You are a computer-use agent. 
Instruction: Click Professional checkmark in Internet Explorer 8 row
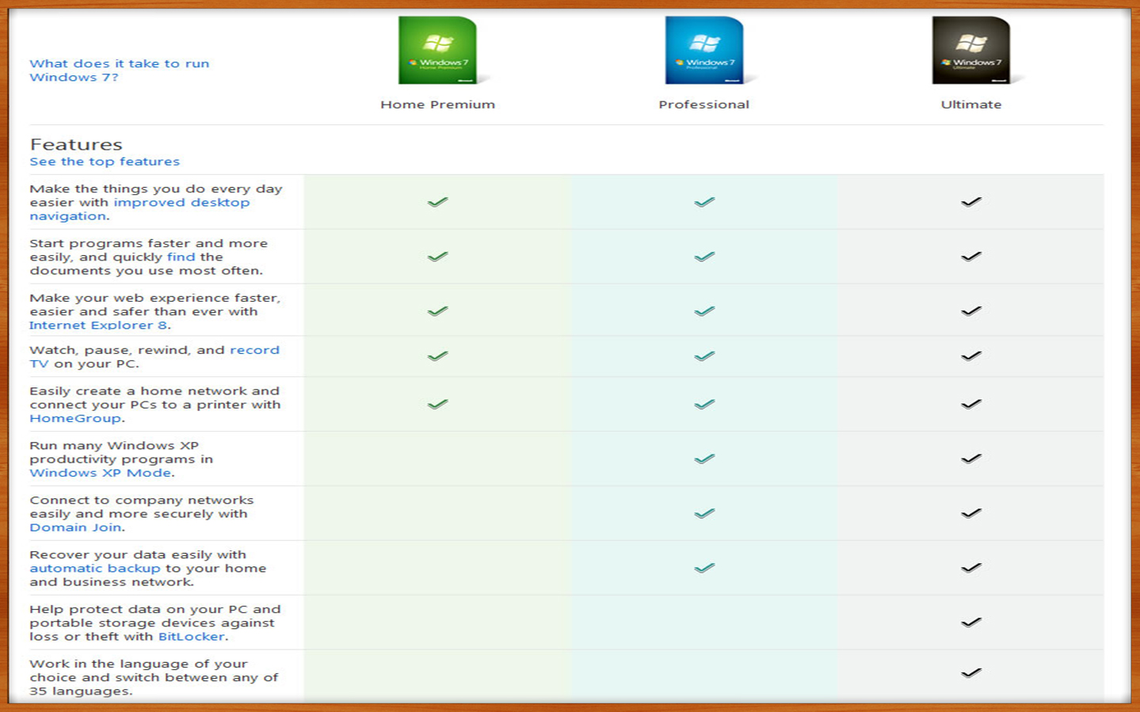[704, 311]
